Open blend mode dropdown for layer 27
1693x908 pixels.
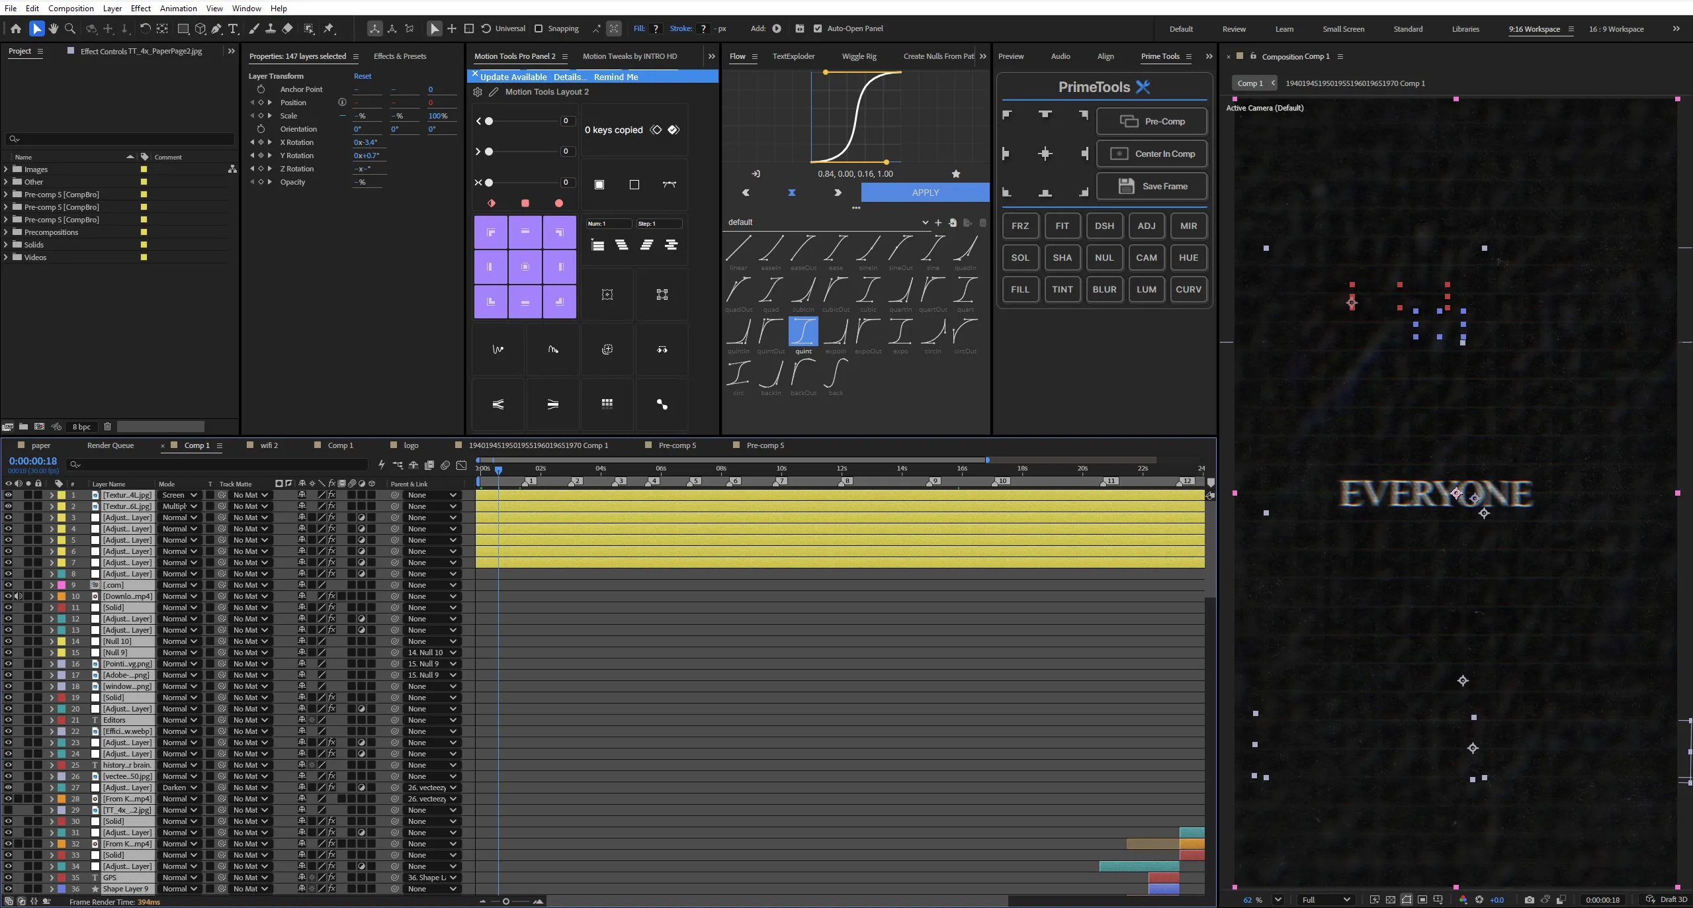click(179, 788)
